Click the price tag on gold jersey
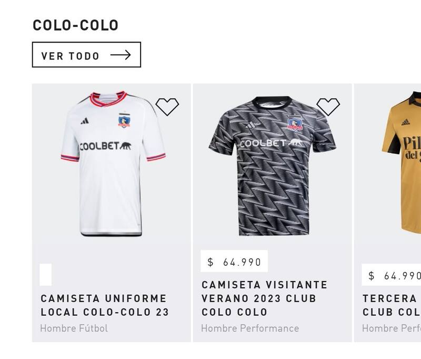421x359 pixels. coord(394,275)
